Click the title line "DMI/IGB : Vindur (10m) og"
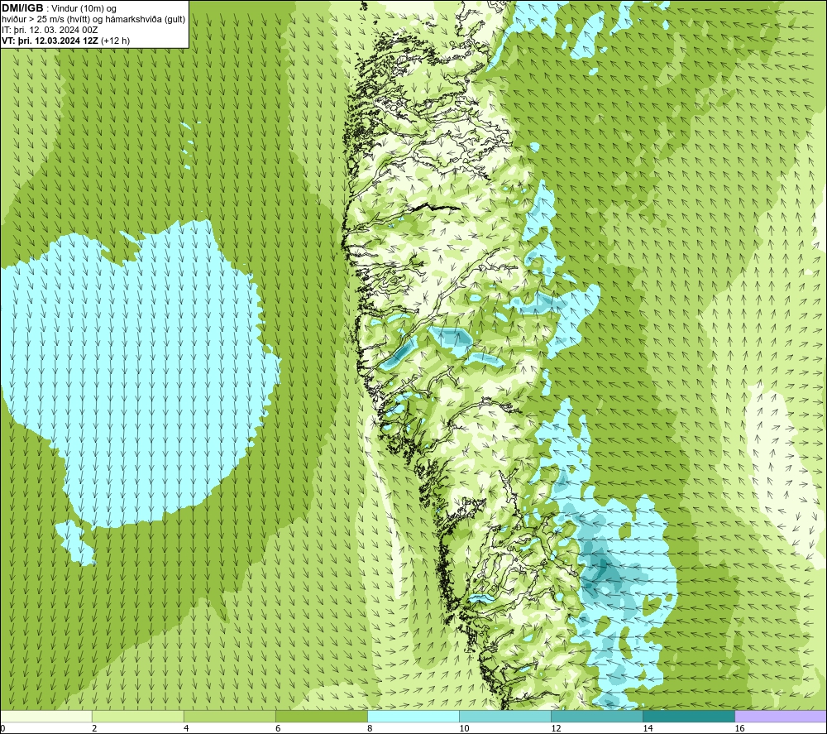Image resolution: width=827 pixels, height=734 pixels. pyautogui.click(x=60, y=8)
